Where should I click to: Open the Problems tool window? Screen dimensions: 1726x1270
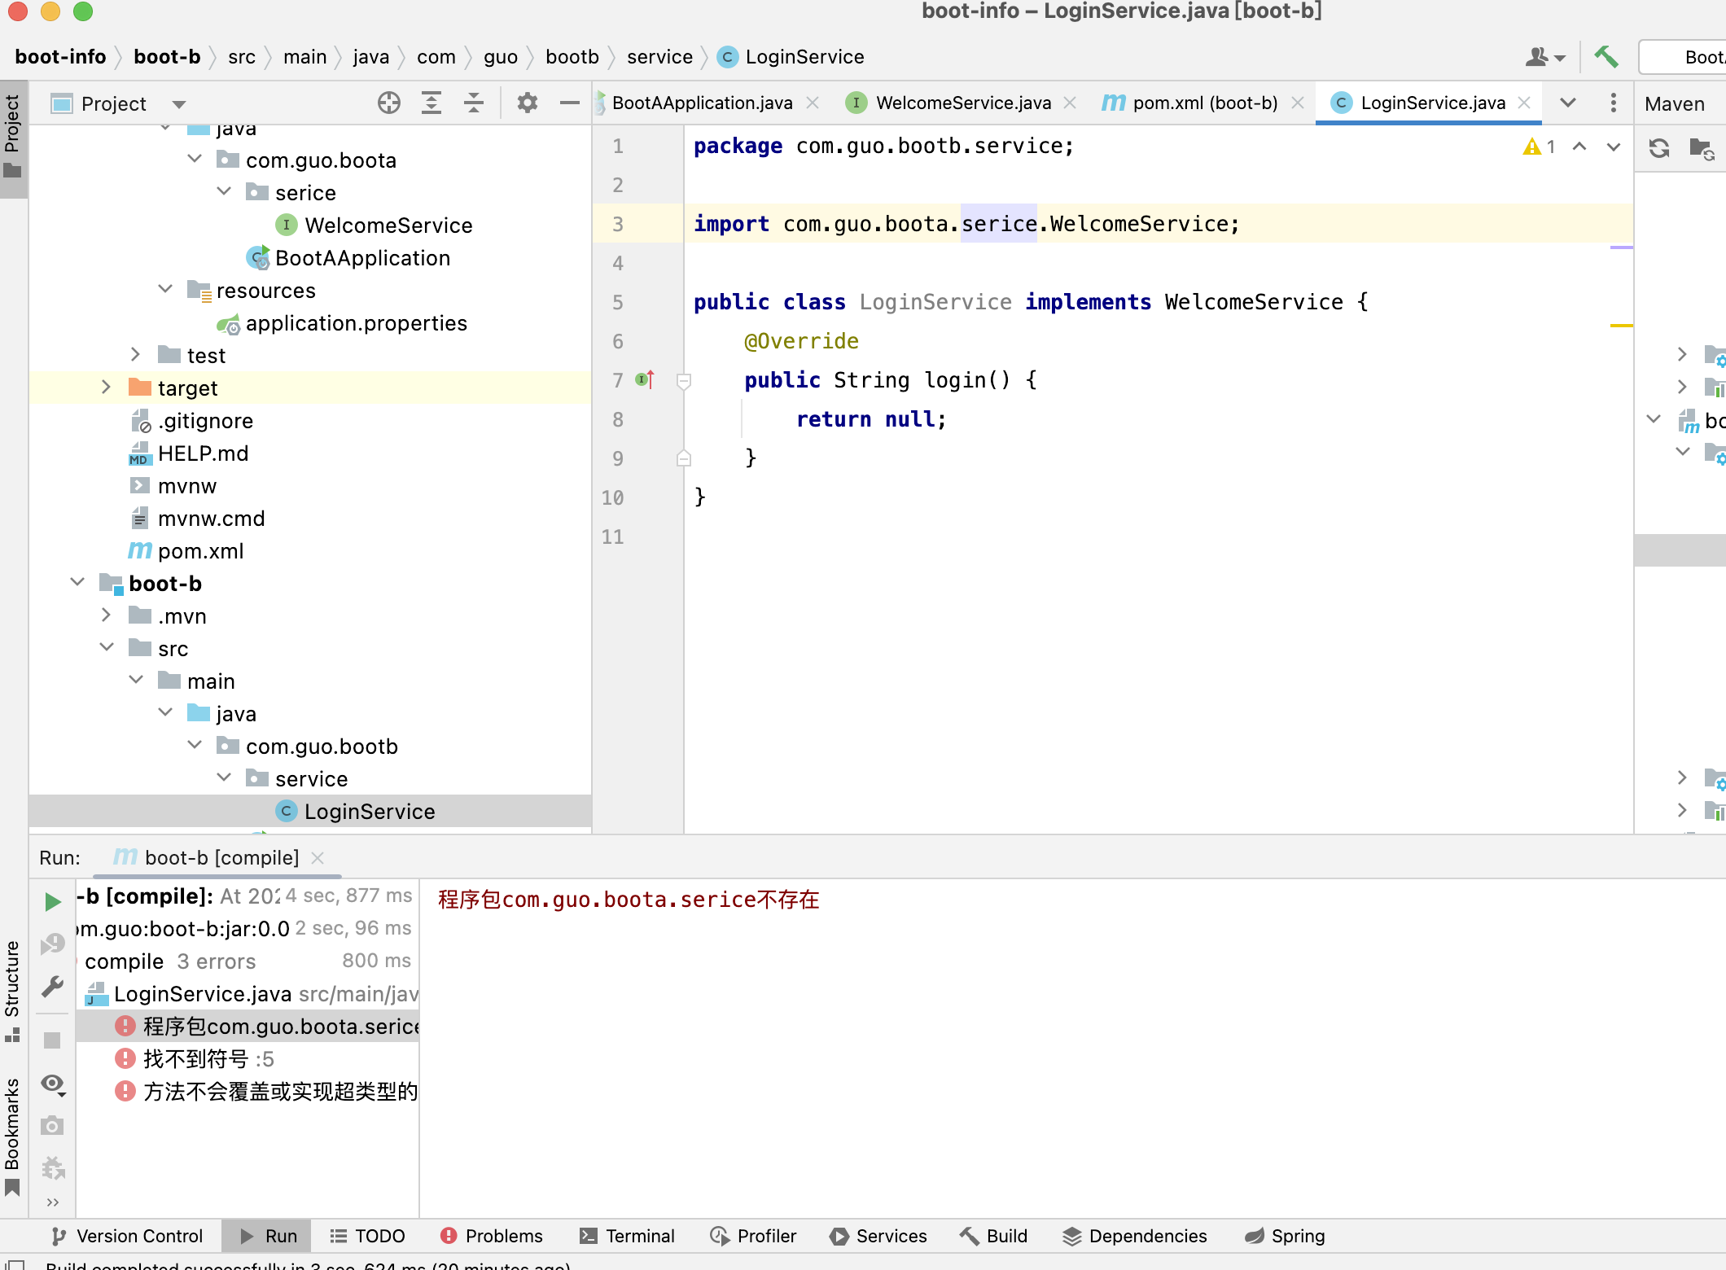492,1236
